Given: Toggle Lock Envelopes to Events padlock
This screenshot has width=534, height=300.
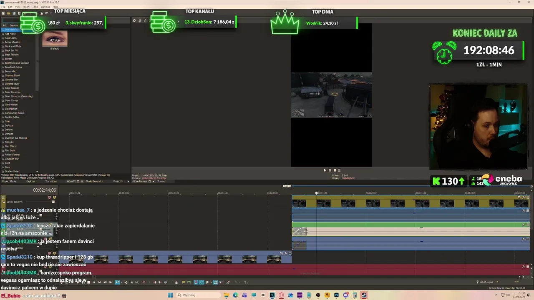Looking at the screenshot, I should point(176,282).
